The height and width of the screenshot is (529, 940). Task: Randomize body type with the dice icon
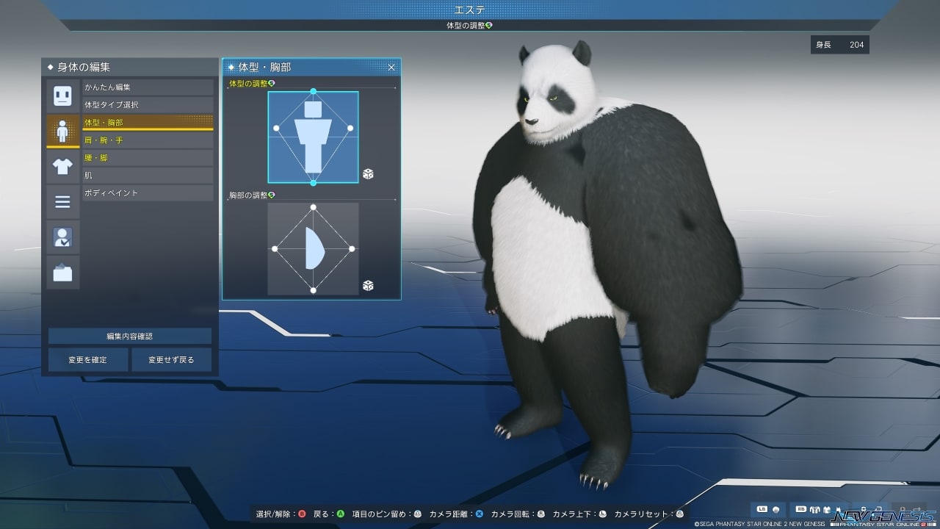(368, 173)
